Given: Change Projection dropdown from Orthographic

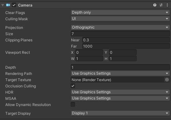Looking at the screenshot, I should tap(120, 27).
